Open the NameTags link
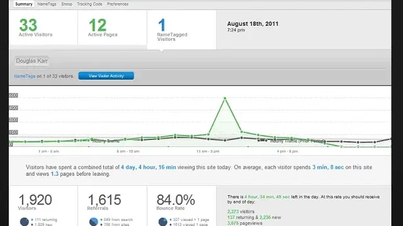The width and height of the screenshot is (403, 226). pos(25,76)
